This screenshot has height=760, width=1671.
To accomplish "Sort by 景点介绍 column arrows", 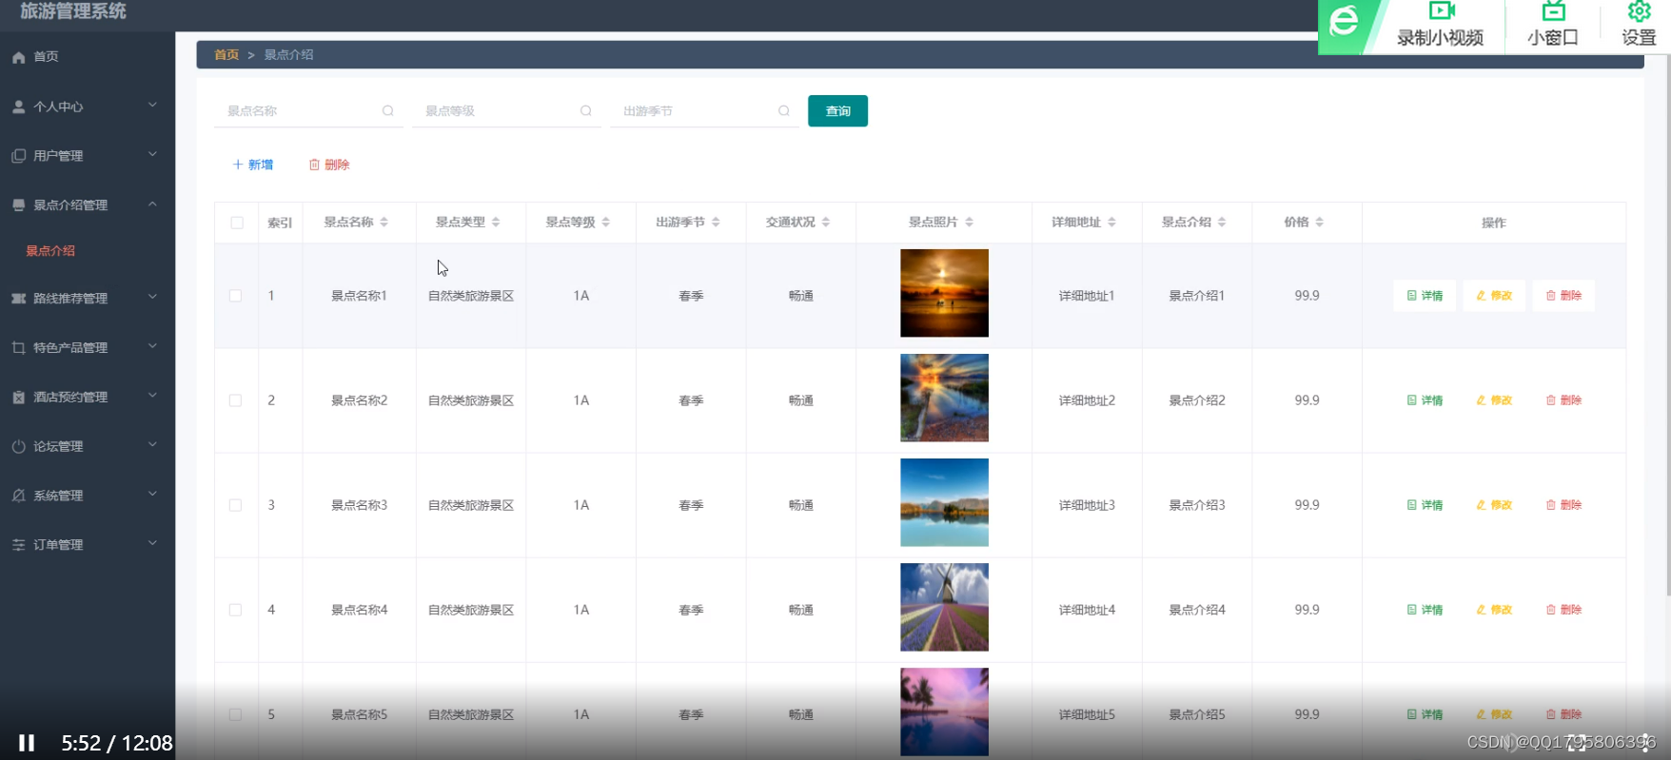I will coord(1222,223).
